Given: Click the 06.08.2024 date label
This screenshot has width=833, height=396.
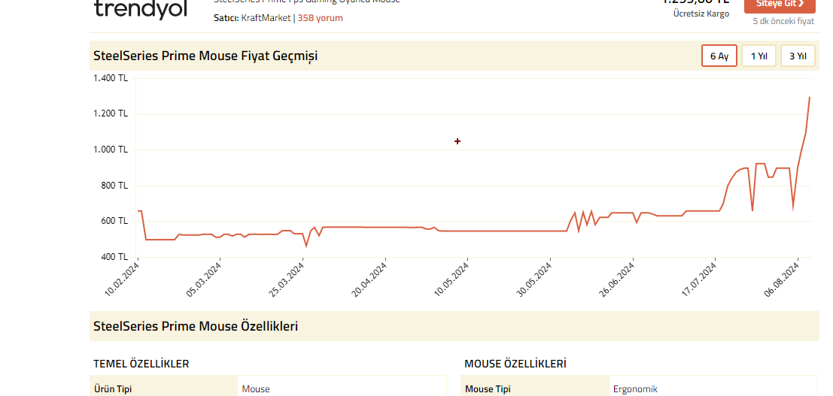Looking at the screenshot, I should click(782, 280).
